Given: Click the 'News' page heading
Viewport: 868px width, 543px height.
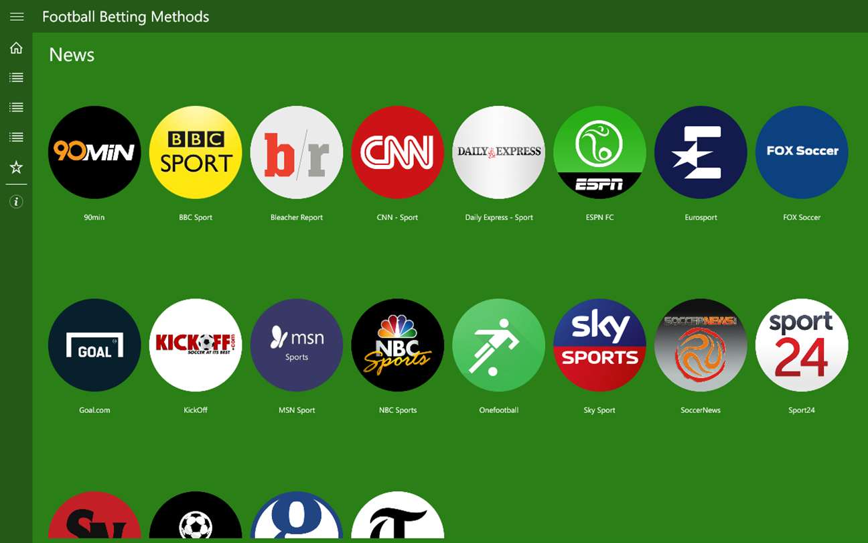Looking at the screenshot, I should coord(72,55).
